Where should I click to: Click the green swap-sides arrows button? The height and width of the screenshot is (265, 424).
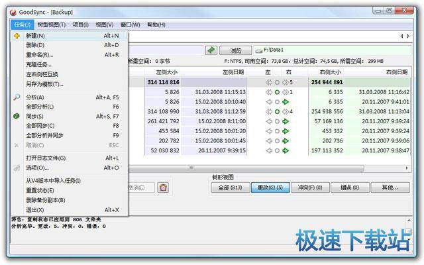[x=211, y=50]
